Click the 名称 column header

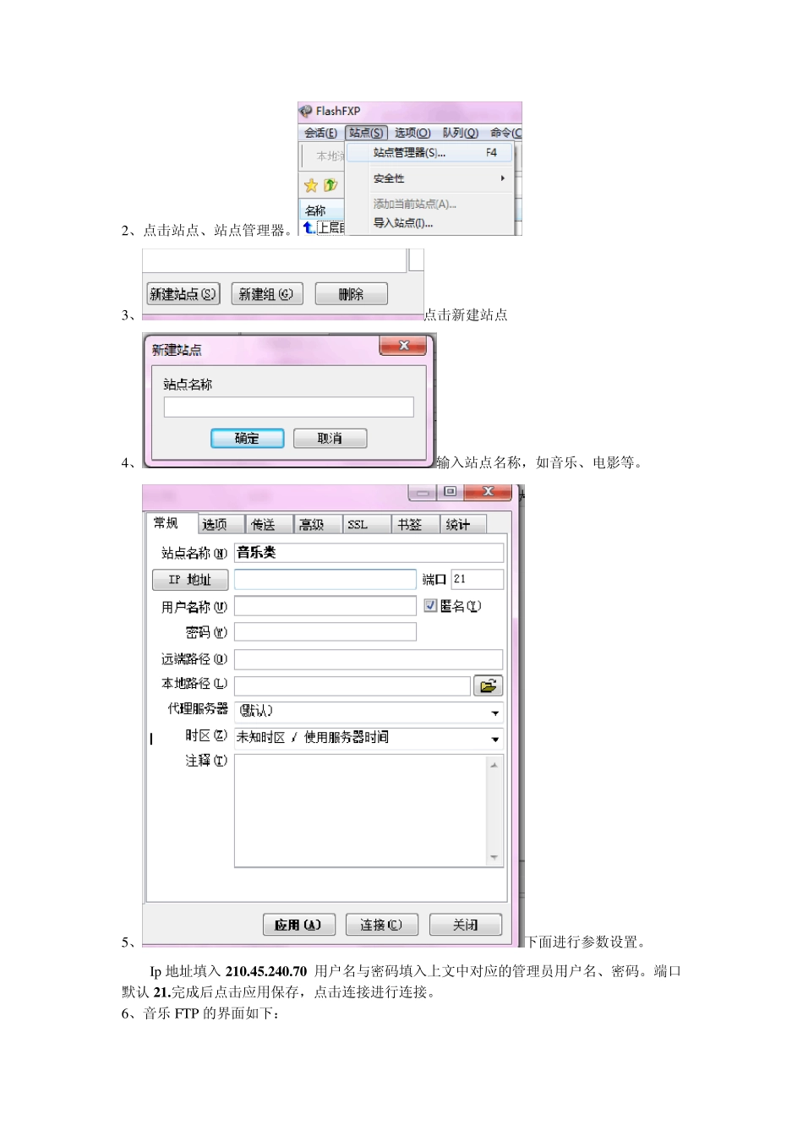(322, 210)
